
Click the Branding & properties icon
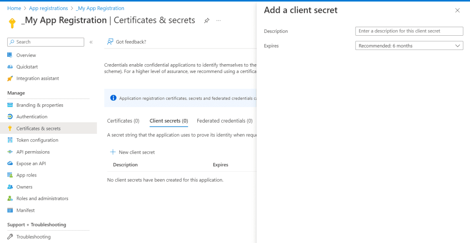tap(10, 105)
